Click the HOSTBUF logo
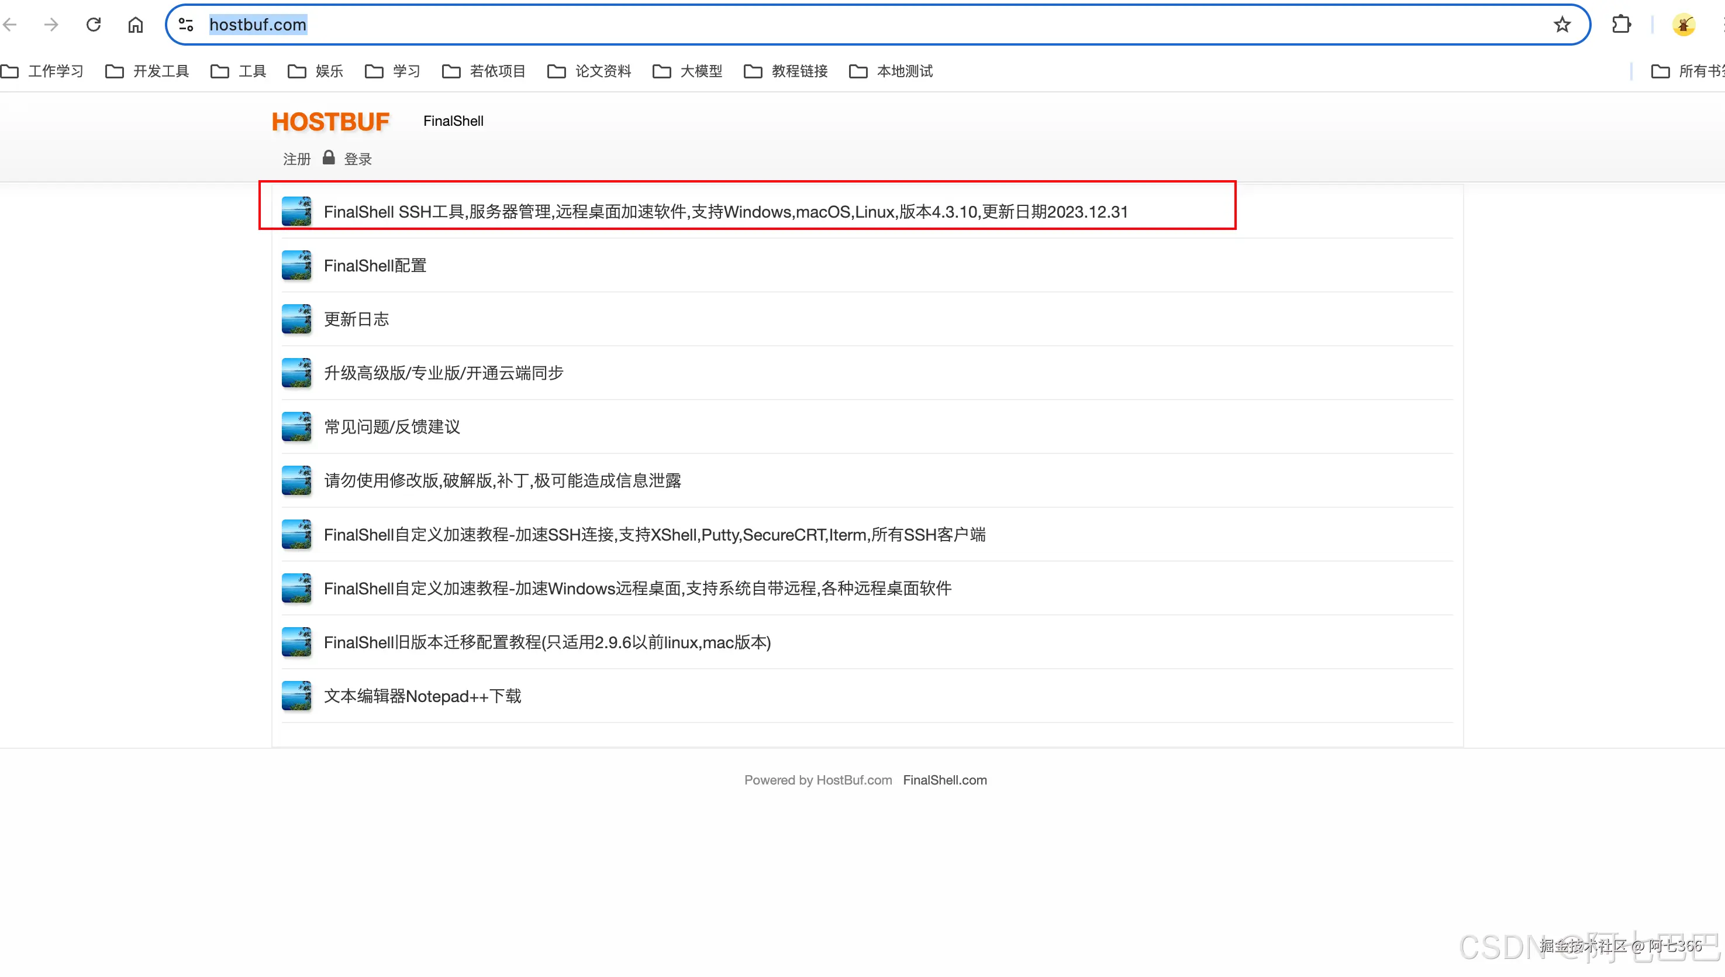 [x=330, y=122]
